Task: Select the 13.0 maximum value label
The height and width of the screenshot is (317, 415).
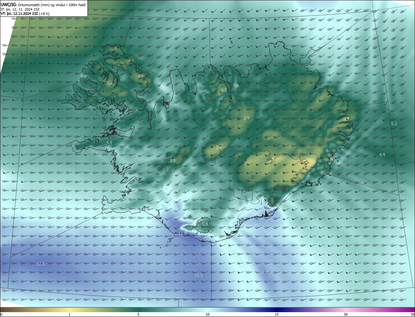Action: click(183, 233)
